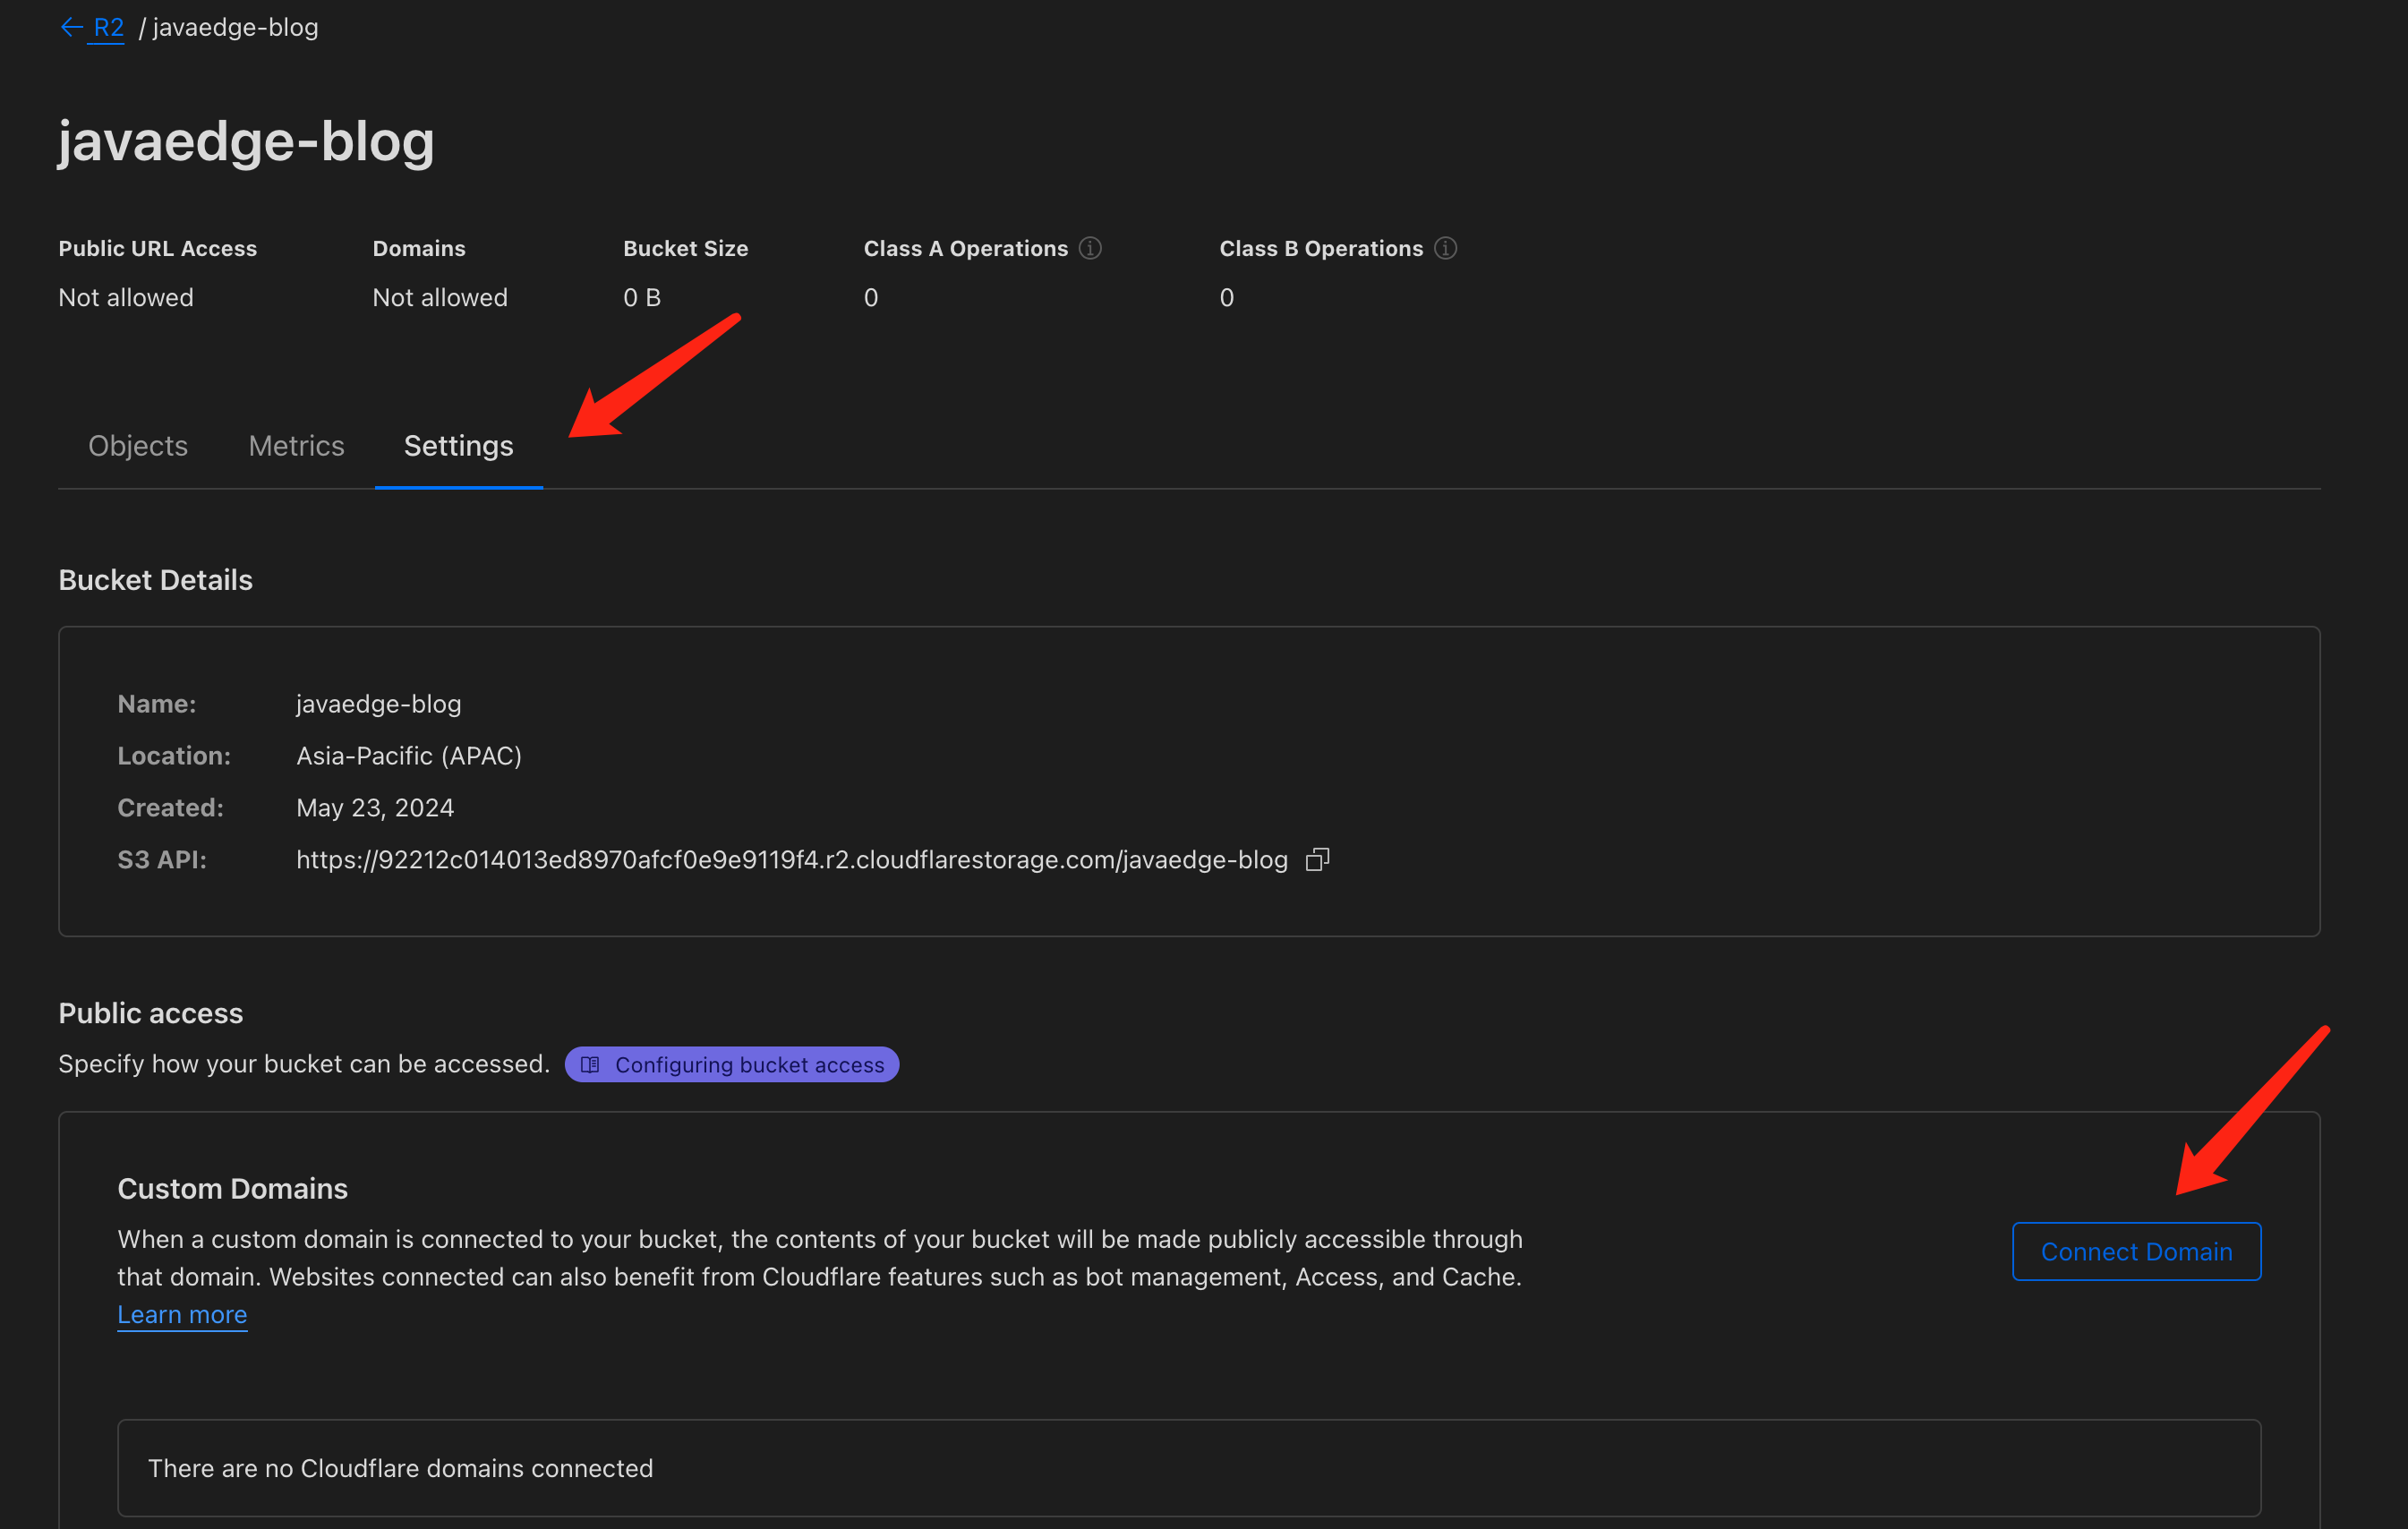Open the Configuring bucket access documentation badge

pyautogui.click(x=732, y=1064)
